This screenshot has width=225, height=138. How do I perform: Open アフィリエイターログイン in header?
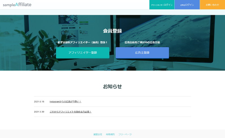pos(162,5)
